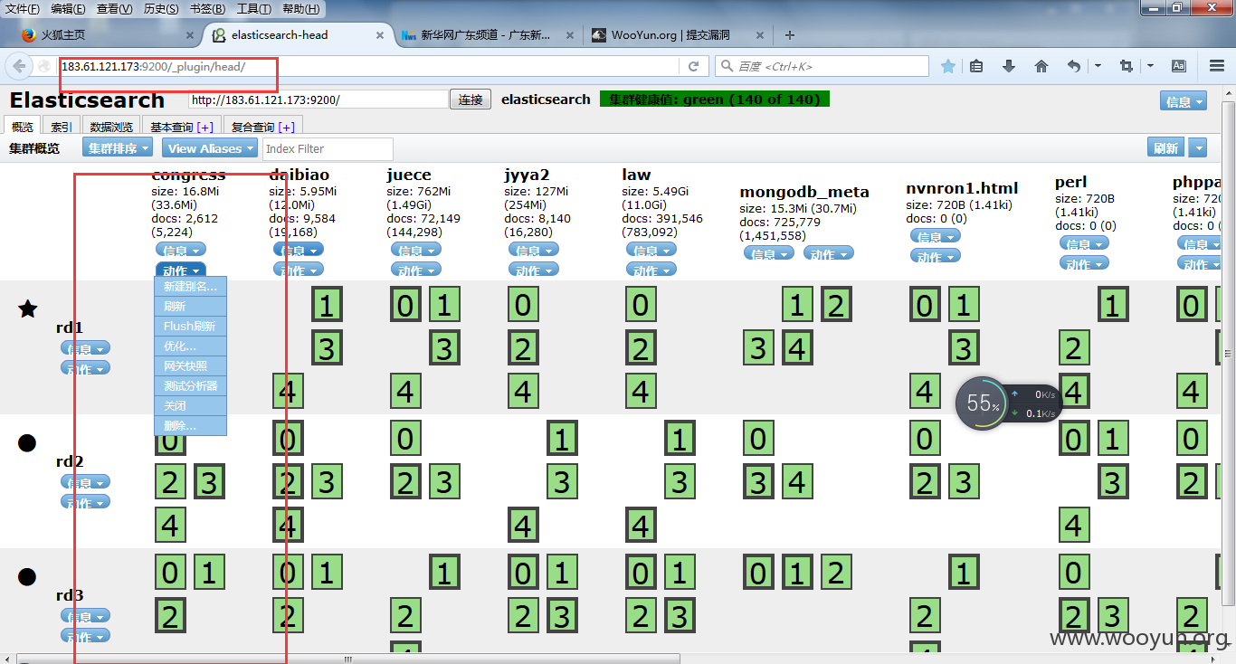The width and height of the screenshot is (1236, 664).
Task: Open the law 动作 dropdown
Action: click(x=651, y=270)
